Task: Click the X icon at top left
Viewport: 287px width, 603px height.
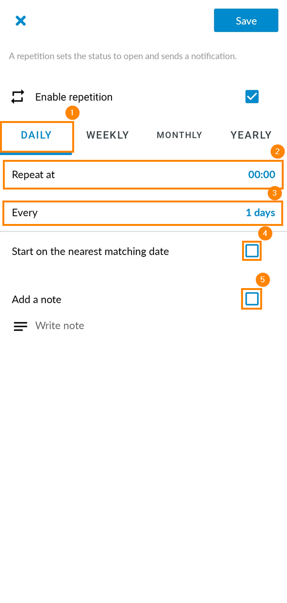Action: (x=21, y=21)
